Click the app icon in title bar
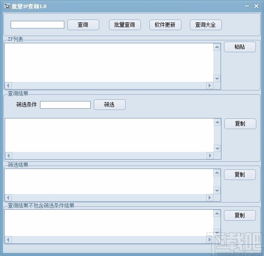264x256 pixels. (7, 6)
